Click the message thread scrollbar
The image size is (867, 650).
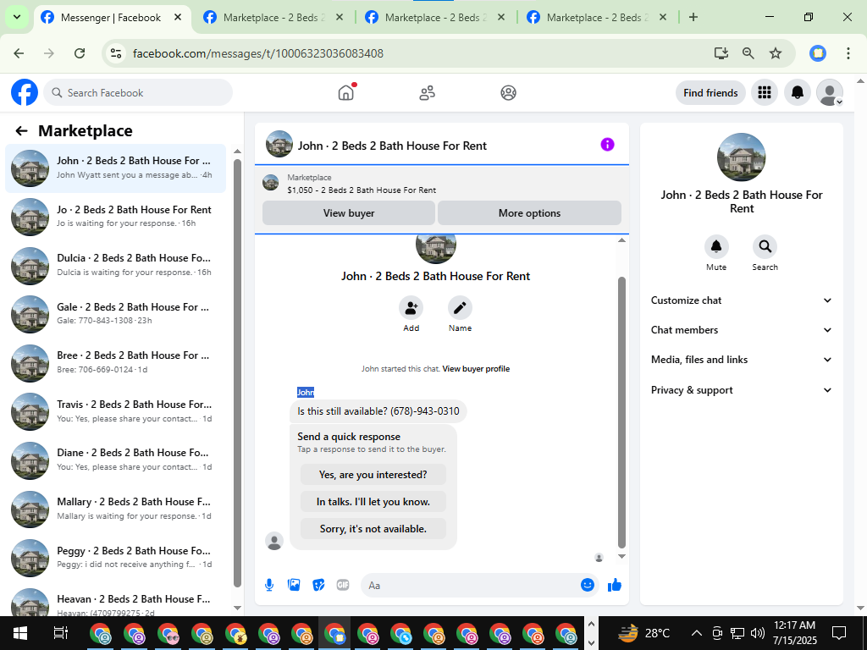point(621,412)
